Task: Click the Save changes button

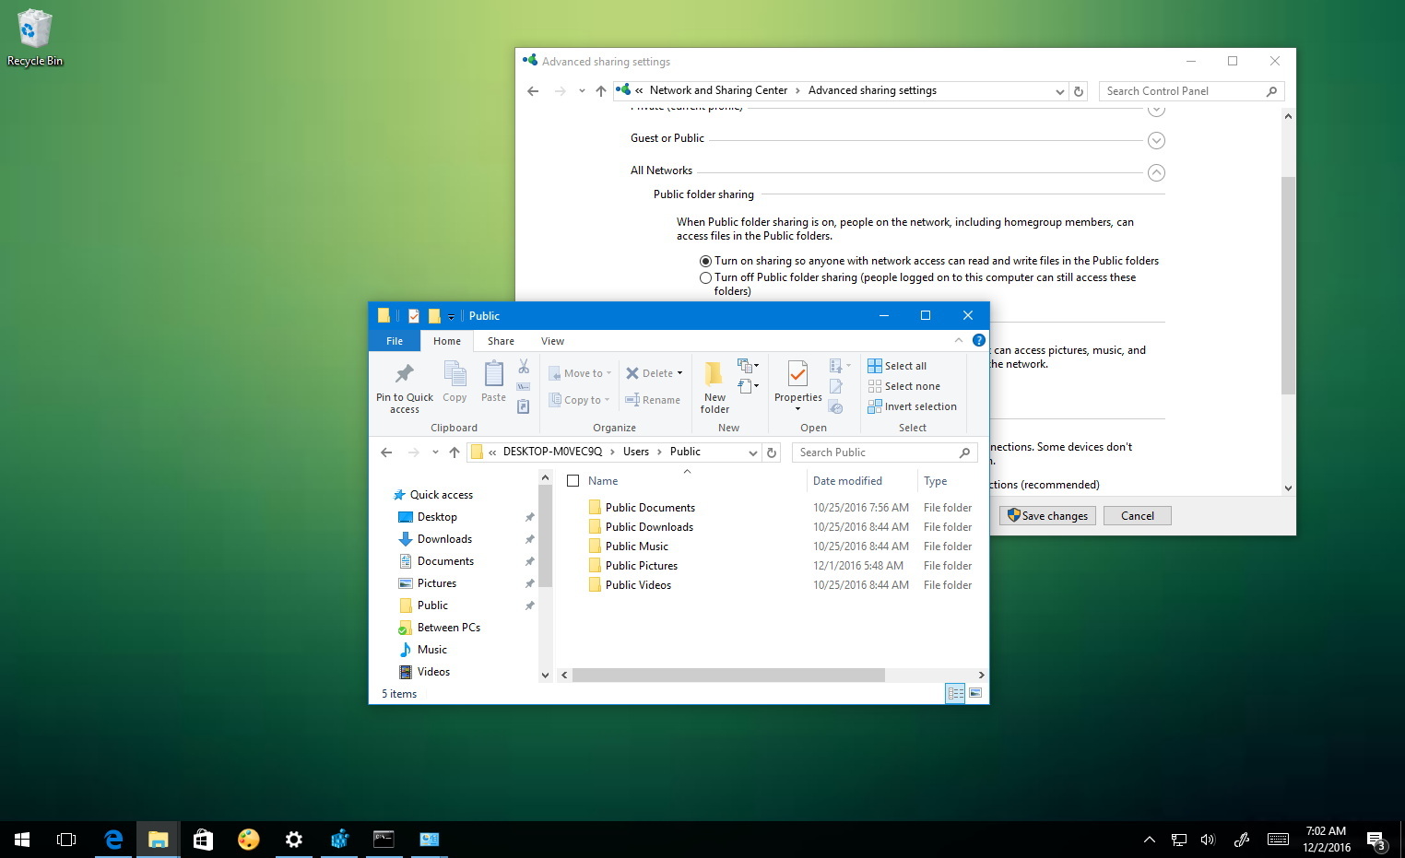Action: [x=1047, y=515]
